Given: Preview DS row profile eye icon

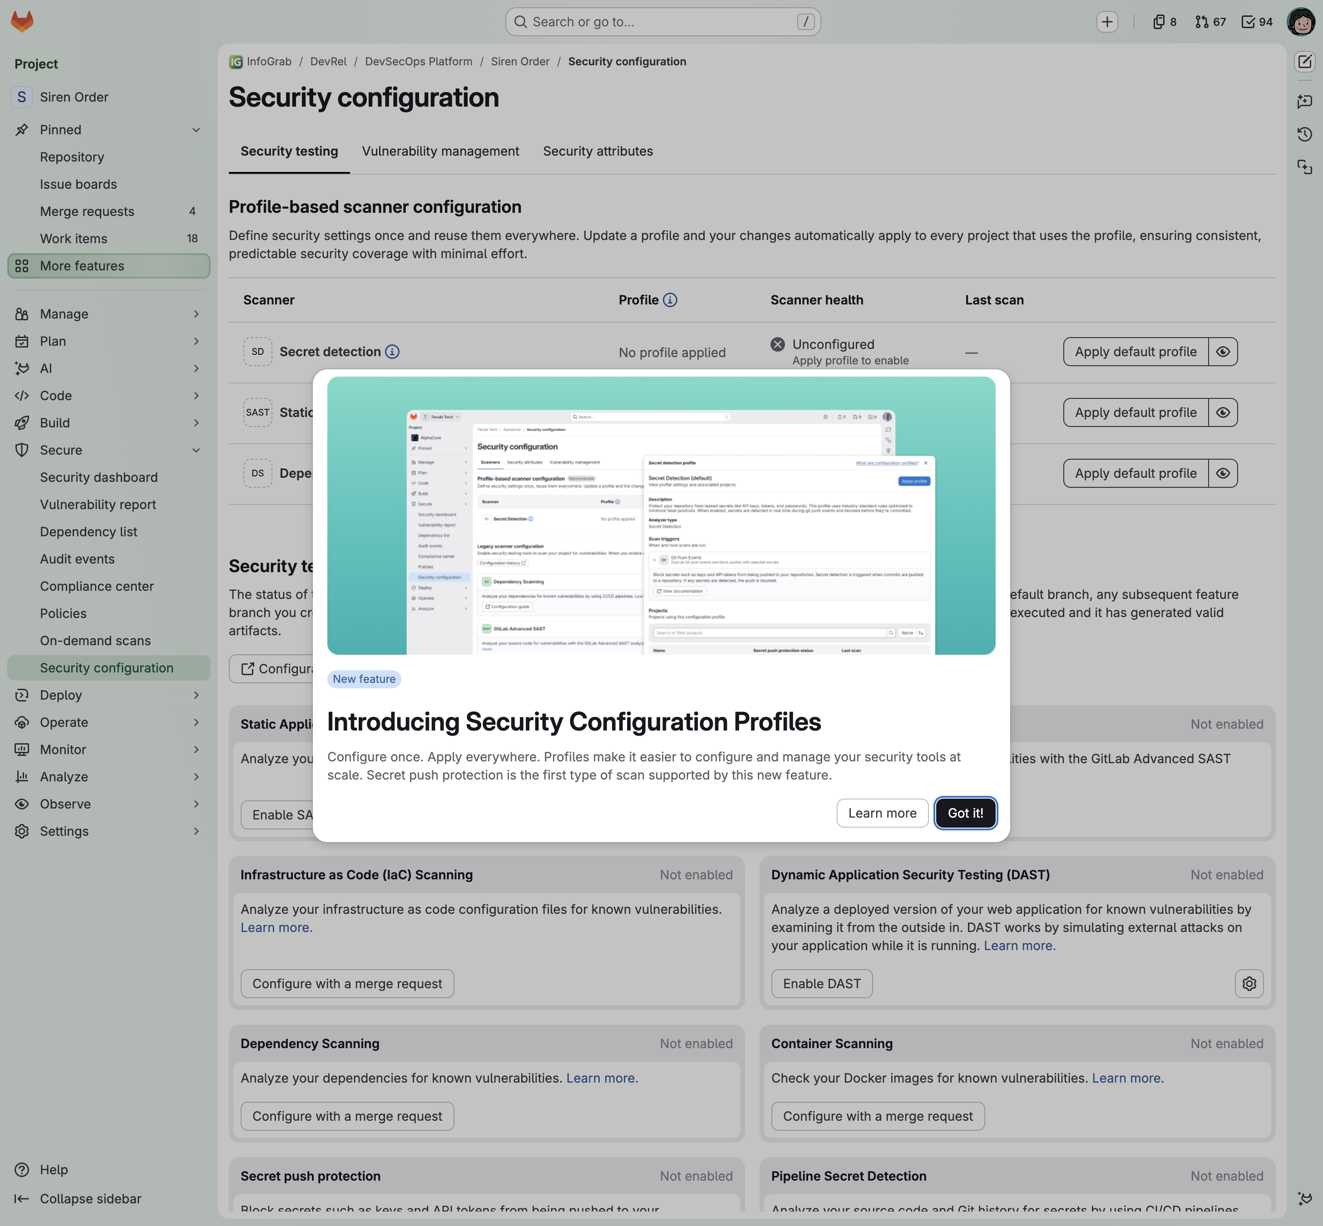Looking at the screenshot, I should pyautogui.click(x=1223, y=474).
